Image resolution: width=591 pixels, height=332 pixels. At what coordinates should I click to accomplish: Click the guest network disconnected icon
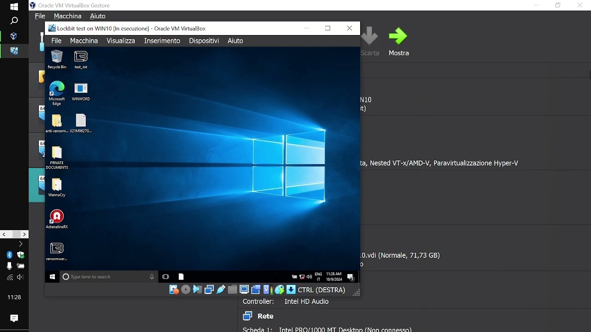(x=302, y=277)
